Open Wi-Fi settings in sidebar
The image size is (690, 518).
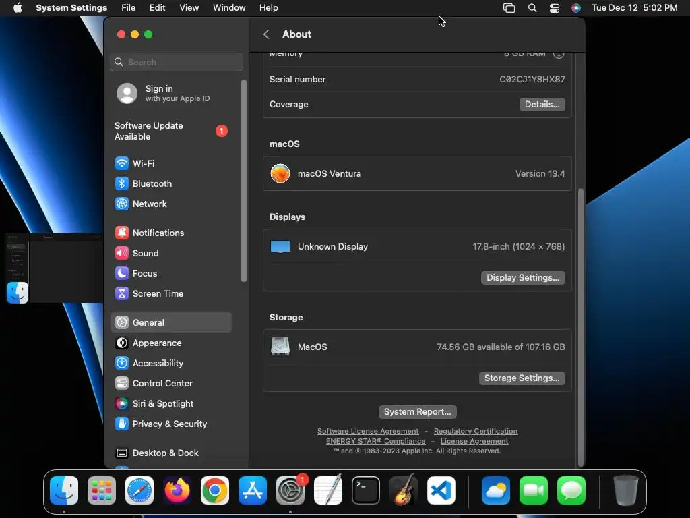[170, 163]
